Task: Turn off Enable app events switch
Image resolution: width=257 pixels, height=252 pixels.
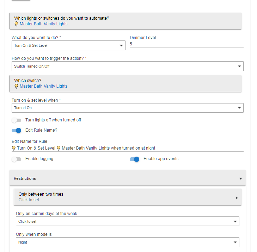Action: 135,159
